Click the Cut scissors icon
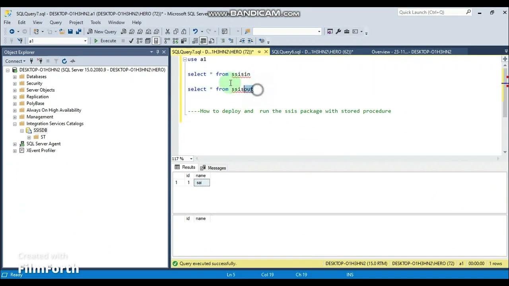 (x=167, y=31)
